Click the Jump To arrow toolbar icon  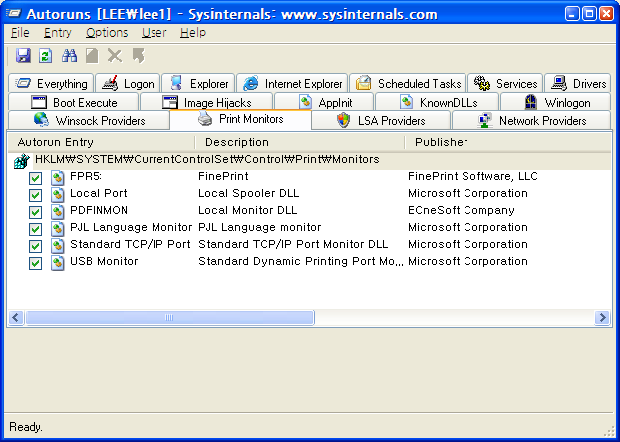coord(139,56)
